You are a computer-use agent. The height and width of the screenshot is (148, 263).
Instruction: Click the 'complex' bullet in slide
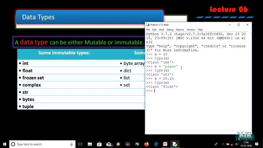point(30,85)
